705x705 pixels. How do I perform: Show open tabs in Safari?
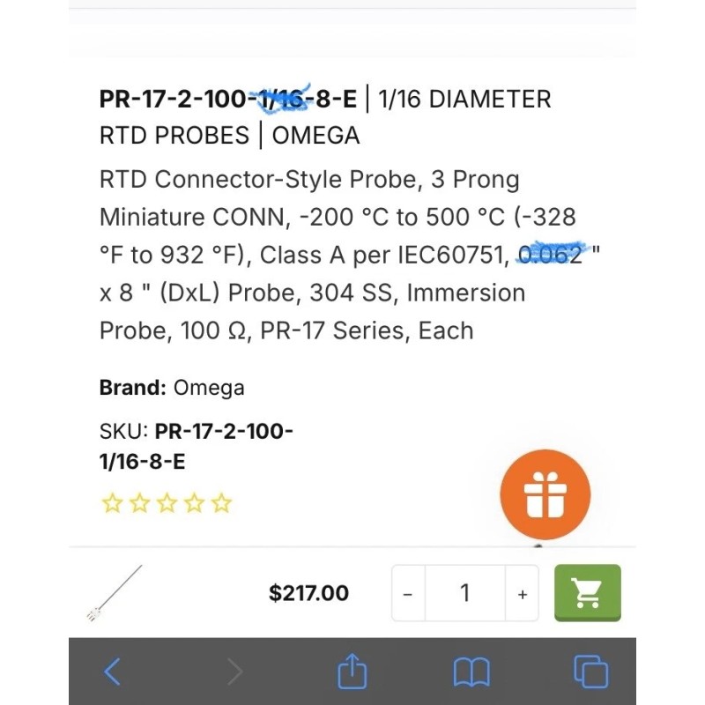click(590, 672)
